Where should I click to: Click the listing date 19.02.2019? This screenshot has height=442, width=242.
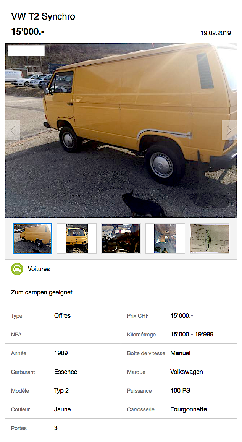[x=216, y=33]
